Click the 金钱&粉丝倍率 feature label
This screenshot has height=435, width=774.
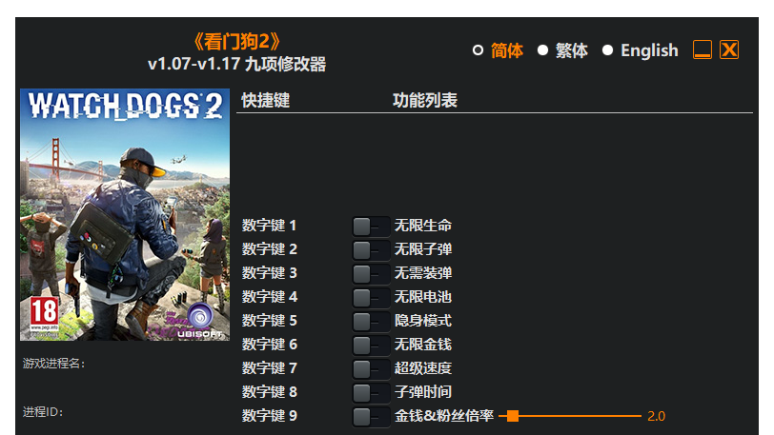pos(444,416)
